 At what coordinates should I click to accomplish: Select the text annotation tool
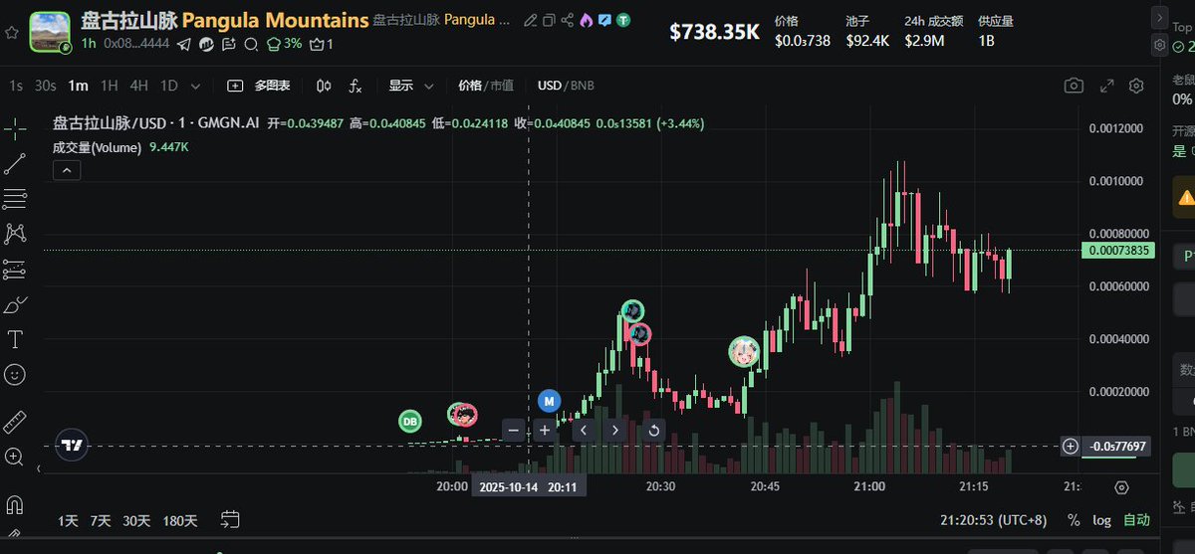pyautogui.click(x=15, y=339)
